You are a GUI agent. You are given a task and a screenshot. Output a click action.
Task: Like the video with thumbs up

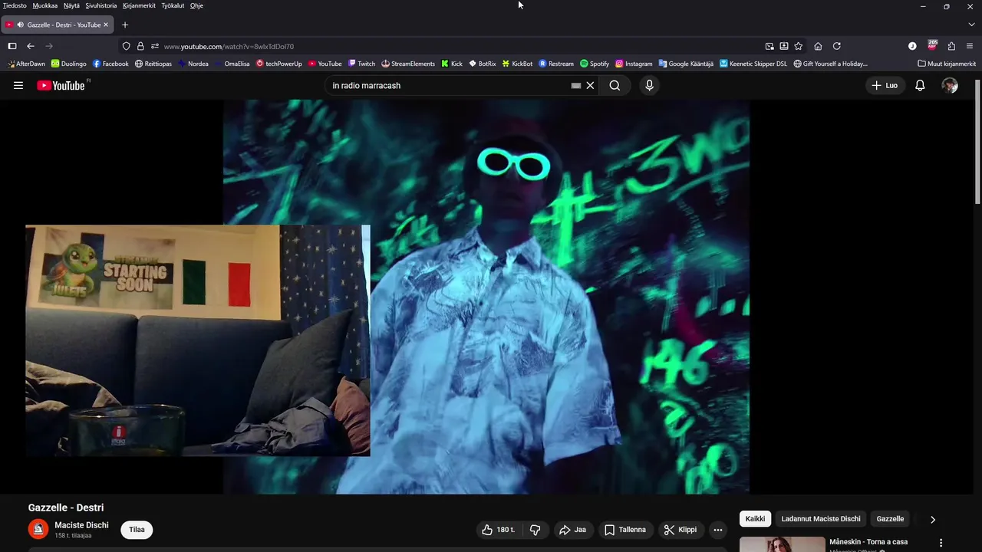(x=499, y=530)
